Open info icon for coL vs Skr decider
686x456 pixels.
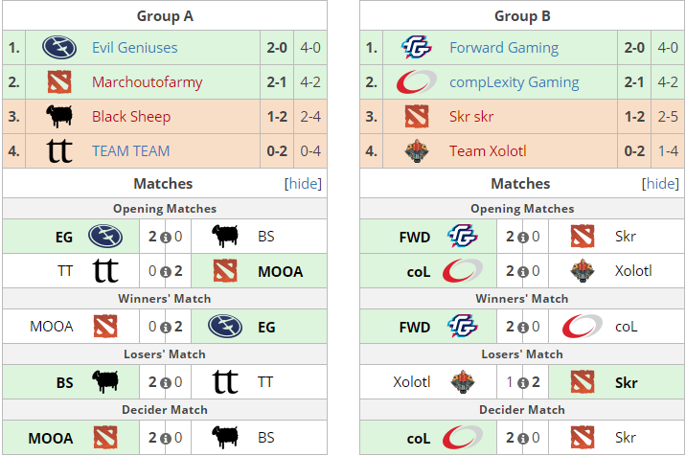523,439
